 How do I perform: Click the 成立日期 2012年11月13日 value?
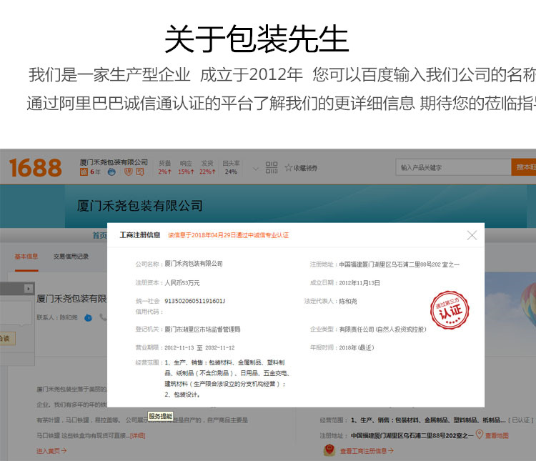359,283
